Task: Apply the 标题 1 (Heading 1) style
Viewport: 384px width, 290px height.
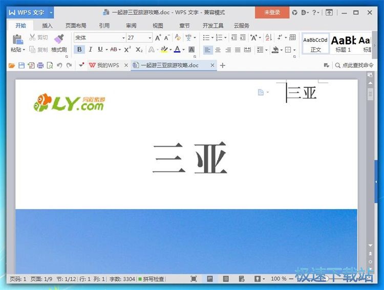Action: coord(344,44)
